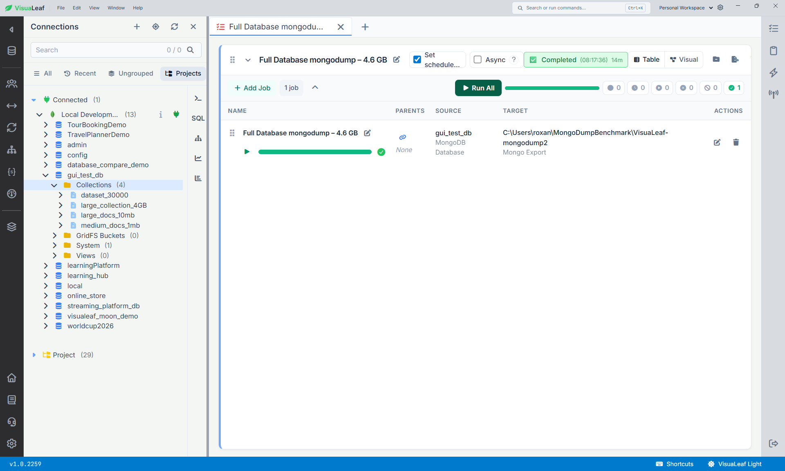Open the SQL query tool
Screen dimensions: 785x471
click(x=198, y=118)
